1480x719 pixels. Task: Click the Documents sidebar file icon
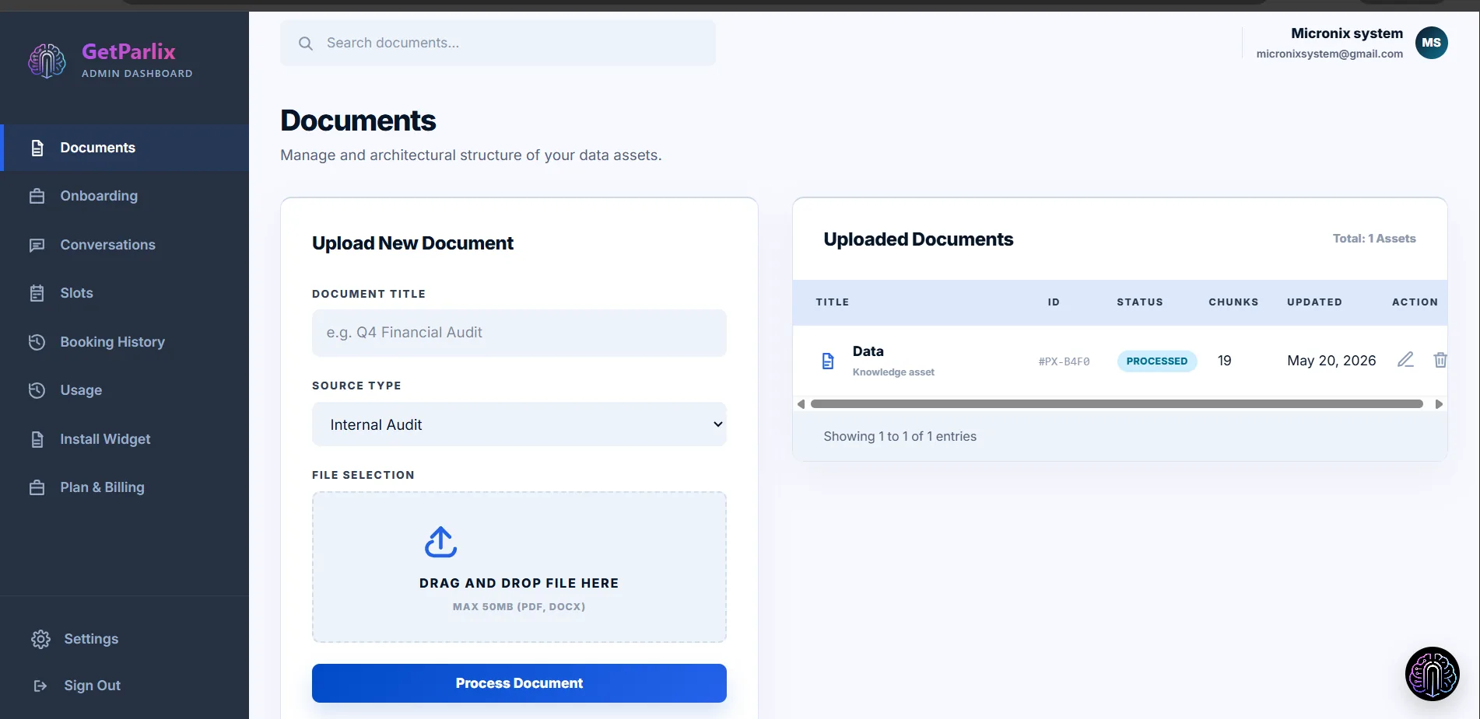(x=37, y=148)
